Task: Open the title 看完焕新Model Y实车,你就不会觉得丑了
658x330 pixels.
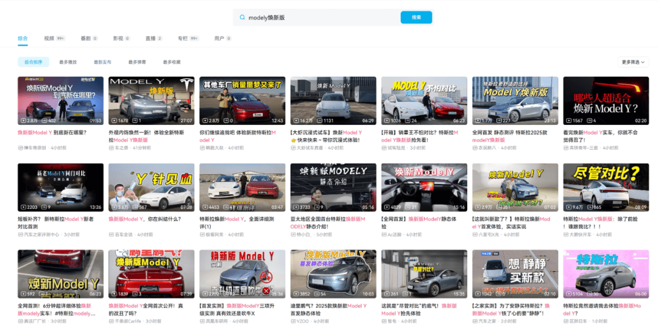Action: [601, 136]
